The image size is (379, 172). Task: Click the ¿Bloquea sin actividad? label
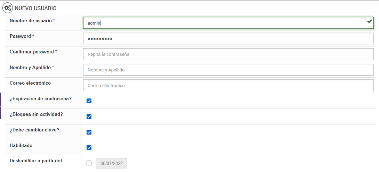tap(36, 114)
